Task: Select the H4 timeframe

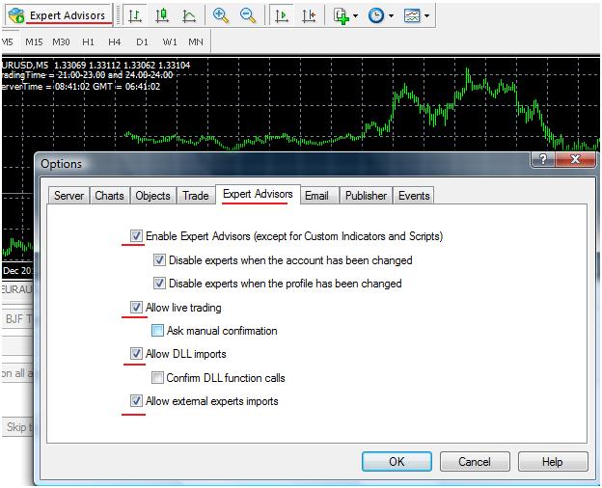Action: click(115, 42)
